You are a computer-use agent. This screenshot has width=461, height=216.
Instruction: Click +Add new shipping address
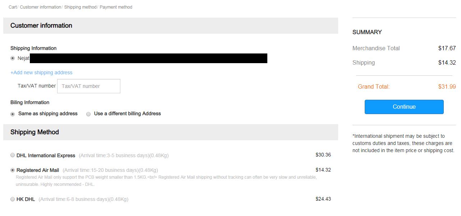41,72
